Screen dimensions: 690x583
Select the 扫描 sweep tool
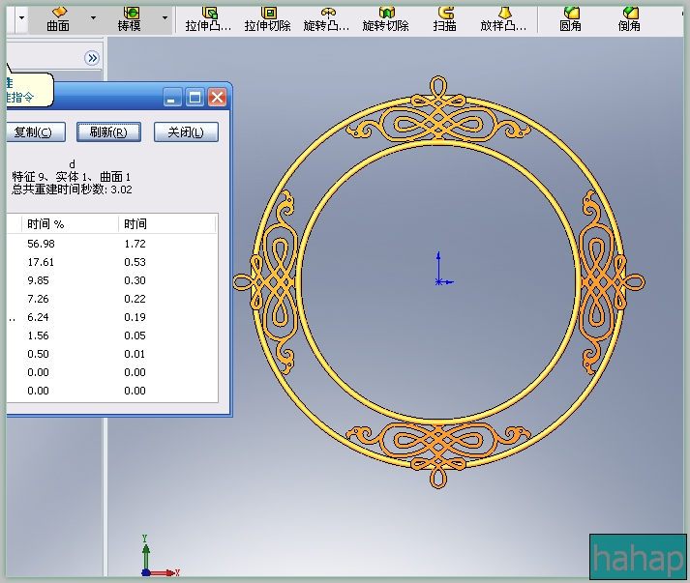(x=444, y=19)
